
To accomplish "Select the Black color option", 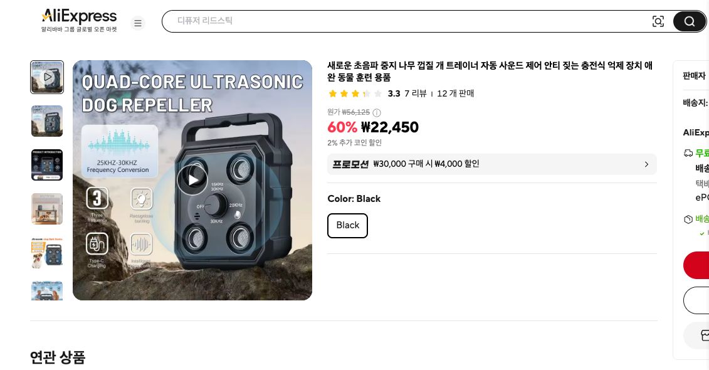I will coord(347,225).
